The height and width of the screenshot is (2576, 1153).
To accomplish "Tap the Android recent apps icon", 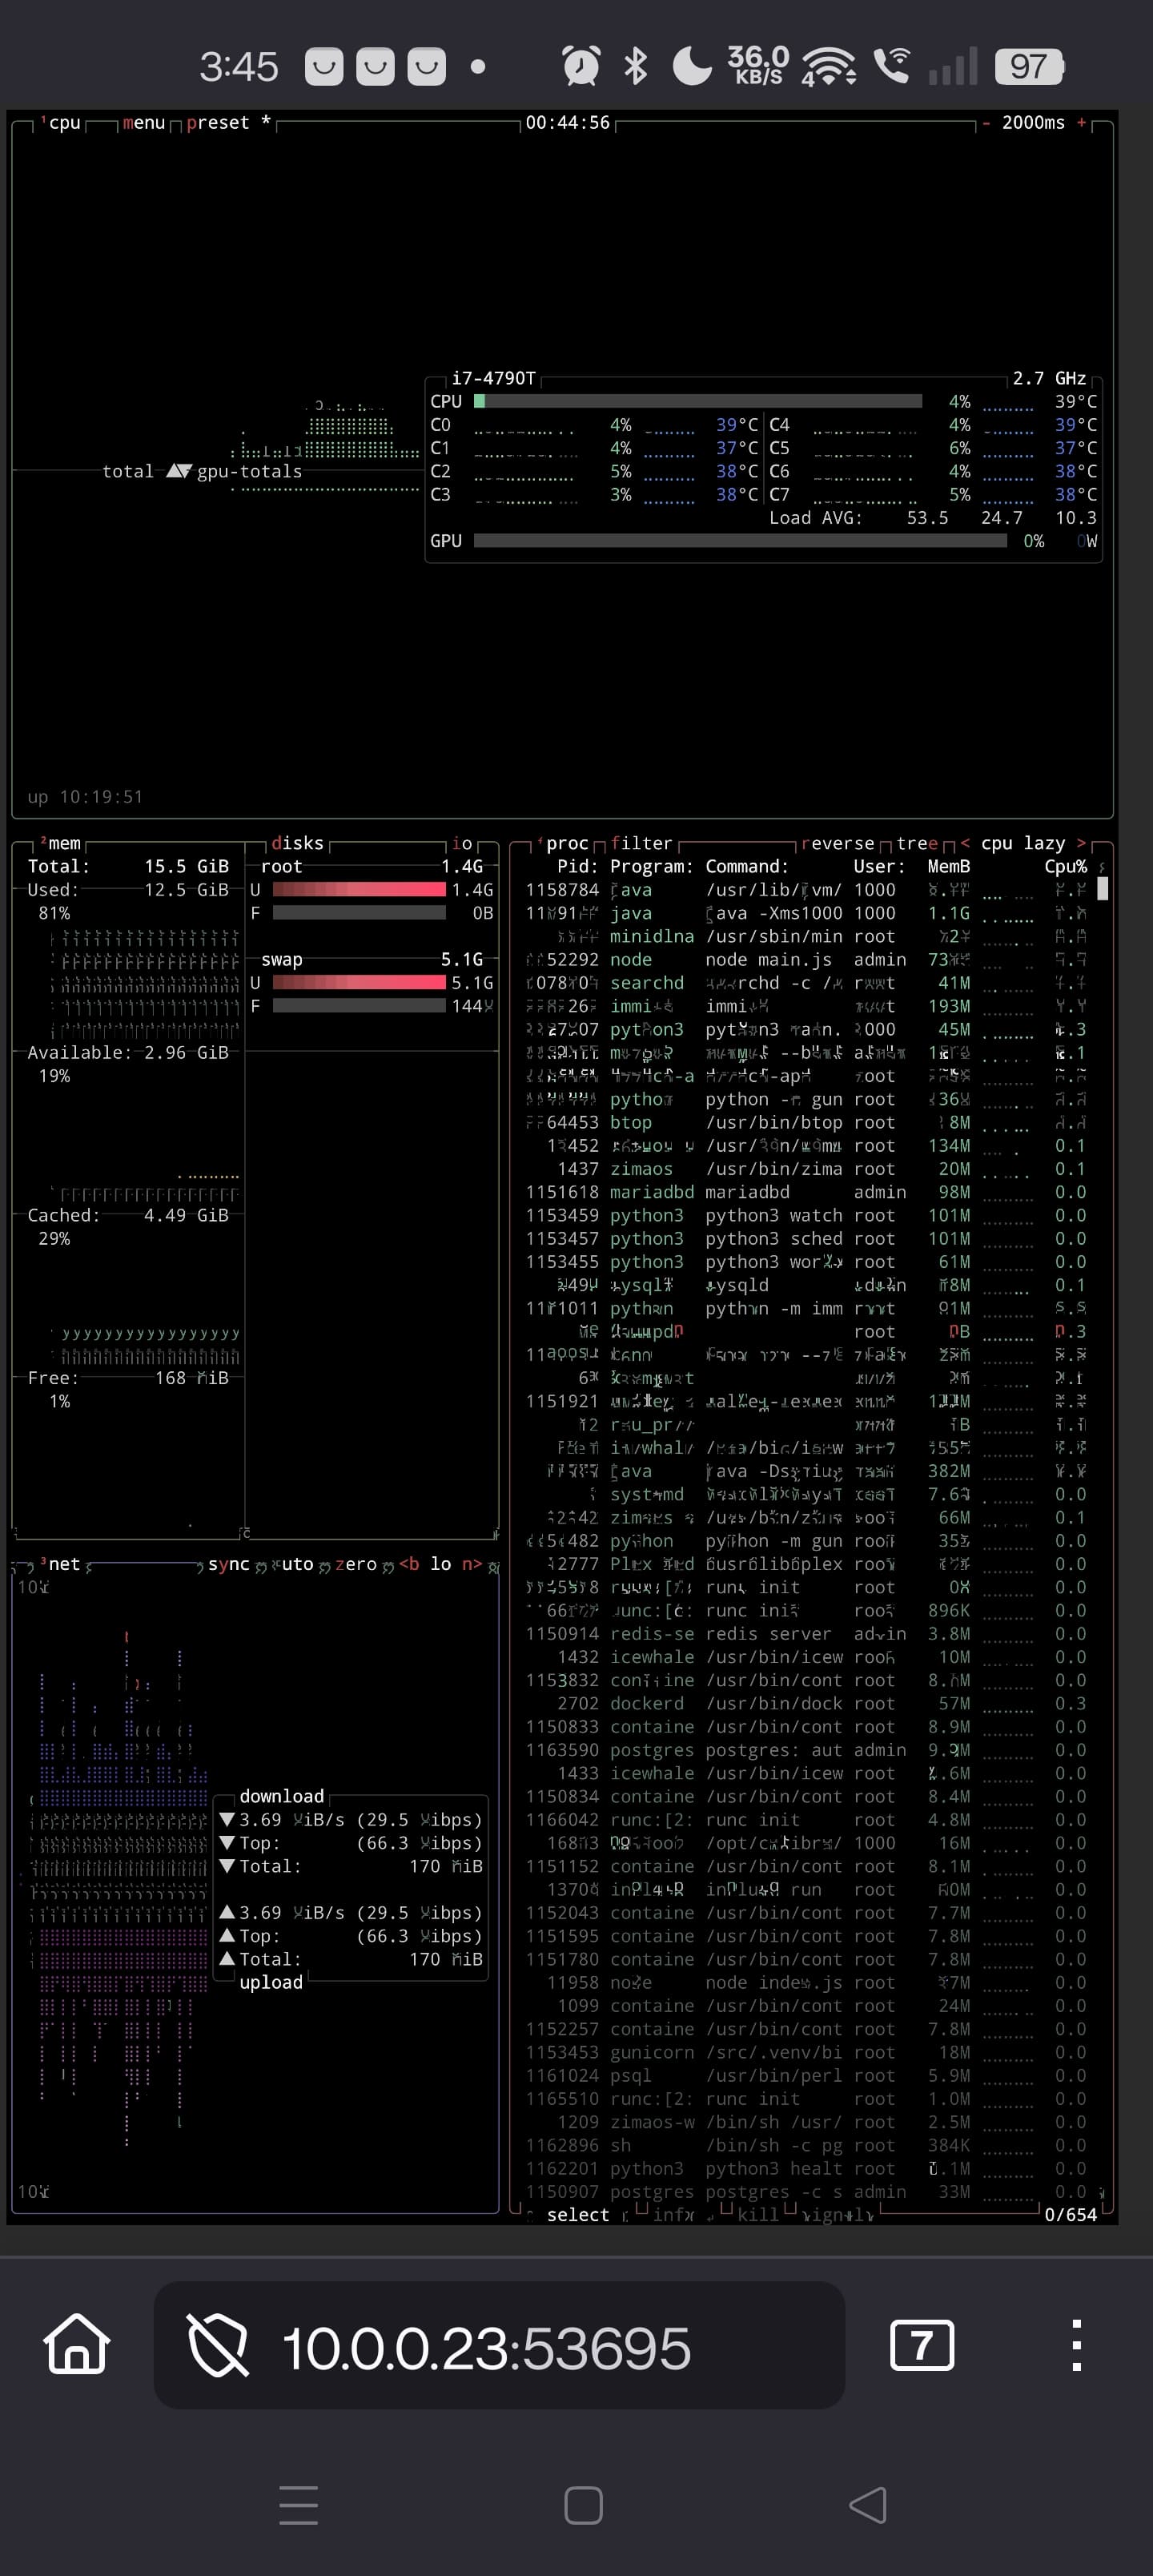I will click(298, 2505).
